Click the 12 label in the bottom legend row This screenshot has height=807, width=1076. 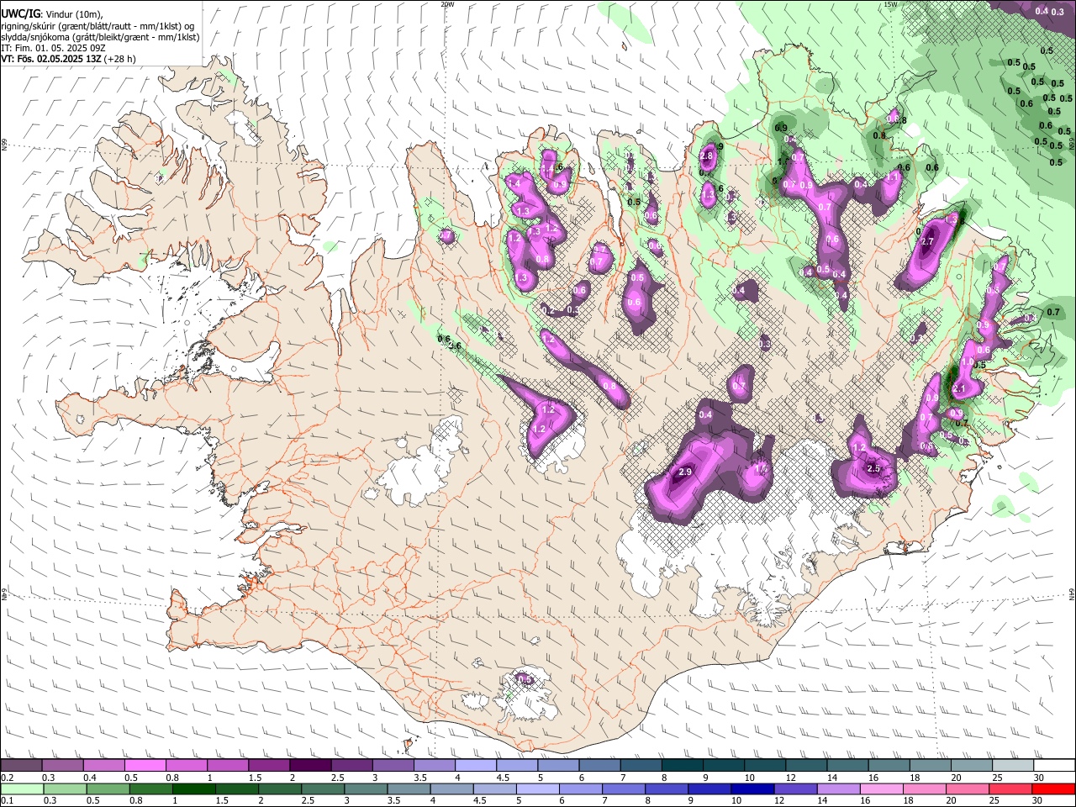click(x=779, y=801)
